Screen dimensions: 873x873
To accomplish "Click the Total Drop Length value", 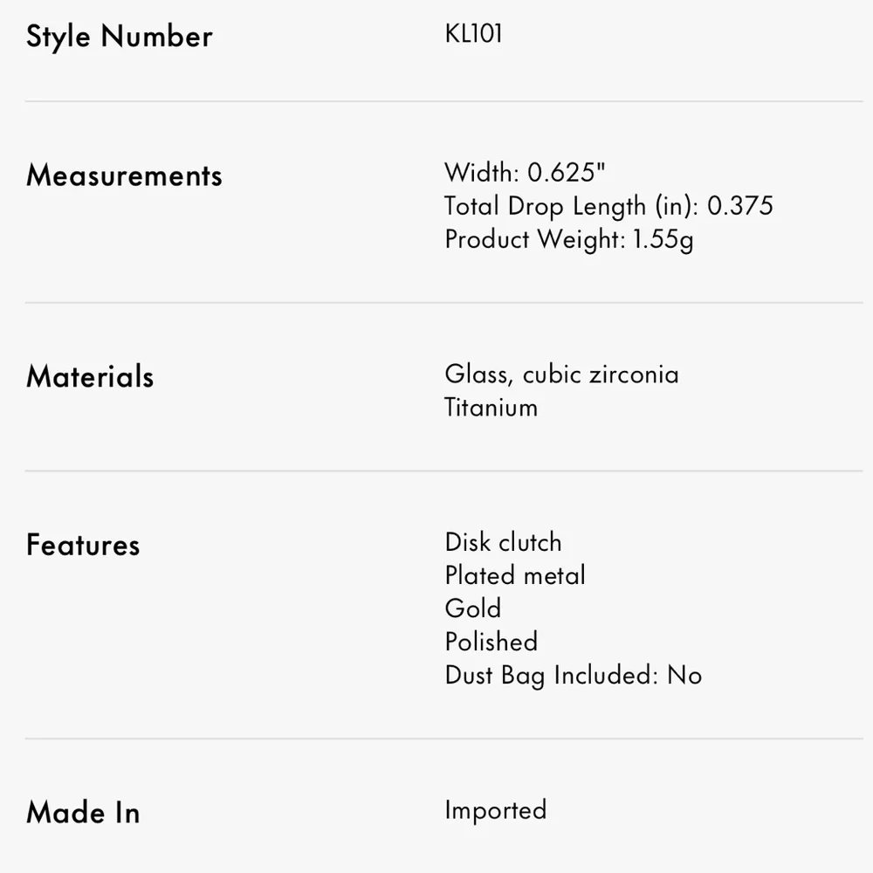I will [x=740, y=205].
